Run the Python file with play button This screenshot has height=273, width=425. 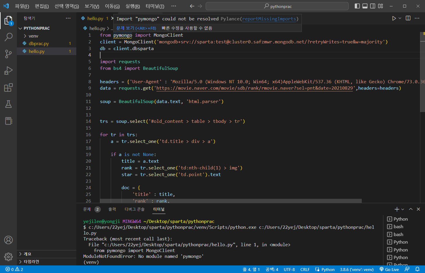click(394, 18)
